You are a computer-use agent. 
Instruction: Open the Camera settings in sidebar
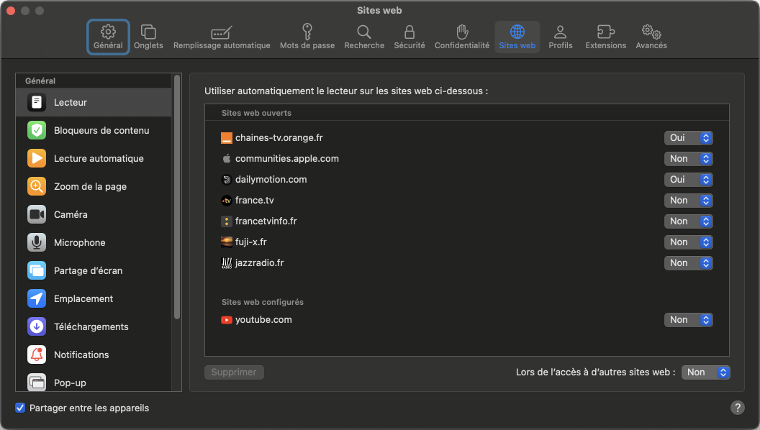coord(71,214)
